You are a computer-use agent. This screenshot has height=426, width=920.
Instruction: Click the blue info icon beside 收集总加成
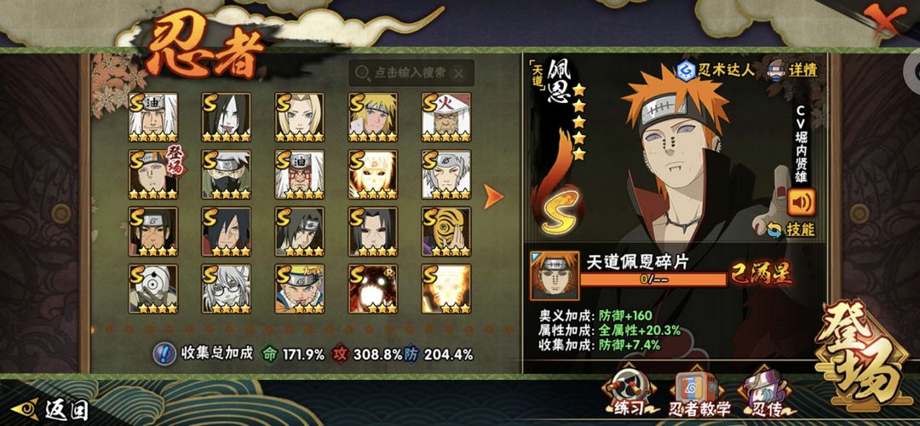(x=164, y=354)
